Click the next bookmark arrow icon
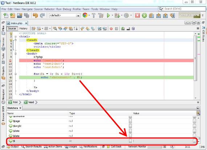Viewport: 207px width, 150px height. coord(88,29)
